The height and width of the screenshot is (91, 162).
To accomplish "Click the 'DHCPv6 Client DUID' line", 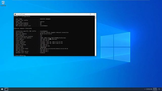I will click(x=42, y=49).
